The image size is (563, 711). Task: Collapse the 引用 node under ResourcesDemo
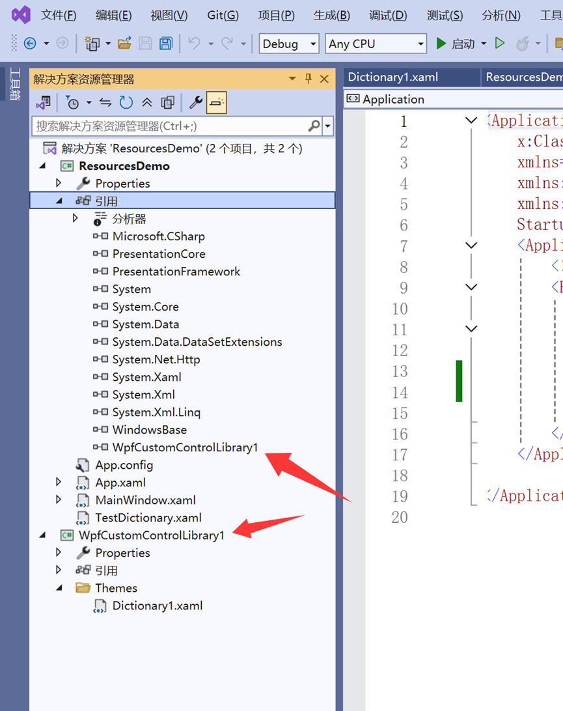point(59,201)
